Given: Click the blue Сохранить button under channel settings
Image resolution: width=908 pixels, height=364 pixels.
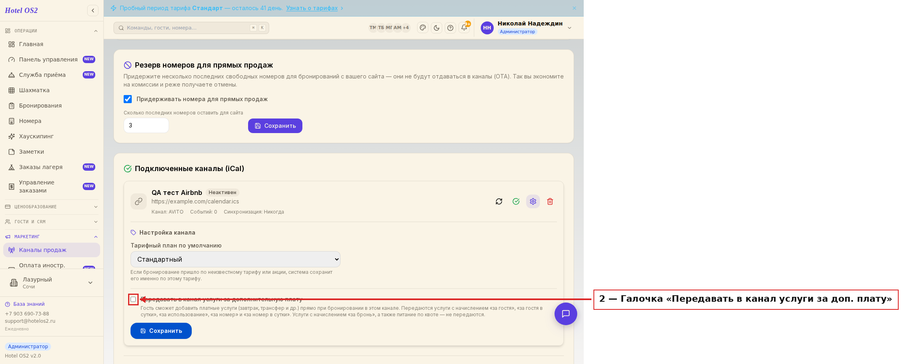Looking at the screenshot, I should tap(161, 331).
